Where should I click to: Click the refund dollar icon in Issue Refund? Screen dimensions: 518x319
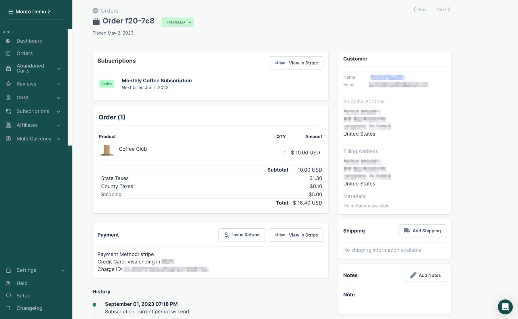pos(226,235)
